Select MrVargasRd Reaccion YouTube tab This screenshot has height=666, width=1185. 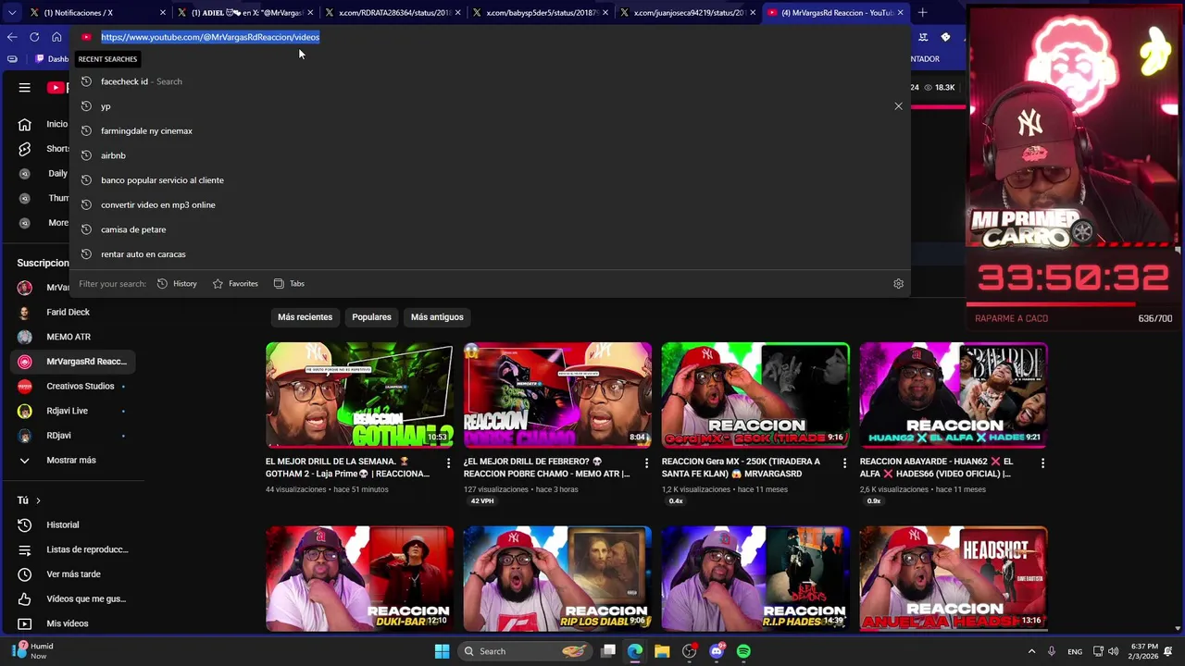(836, 13)
